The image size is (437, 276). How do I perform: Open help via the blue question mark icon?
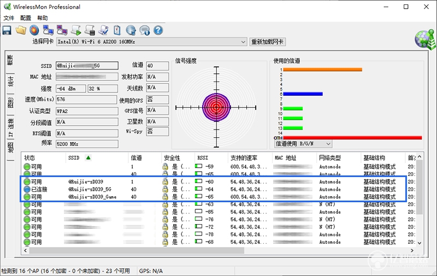tap(158, 30)
